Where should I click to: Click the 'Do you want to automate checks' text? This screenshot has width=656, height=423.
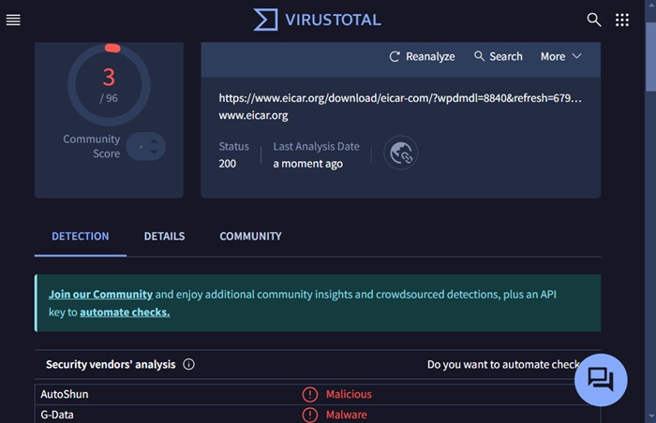503,364
